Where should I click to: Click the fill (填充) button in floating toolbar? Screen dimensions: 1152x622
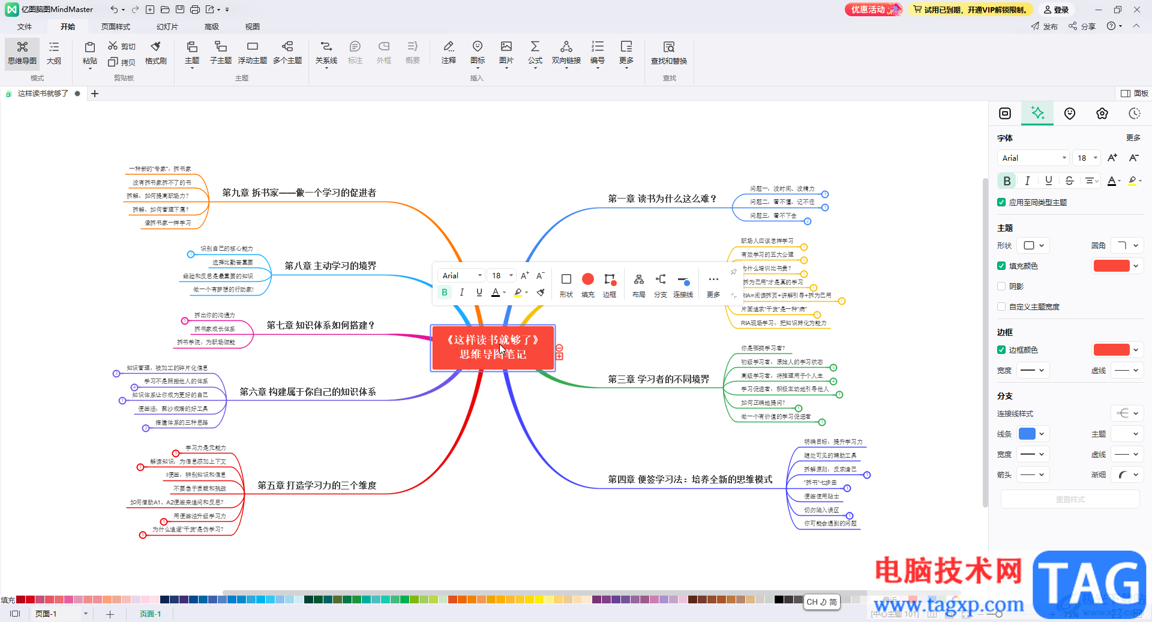point(588,285)
